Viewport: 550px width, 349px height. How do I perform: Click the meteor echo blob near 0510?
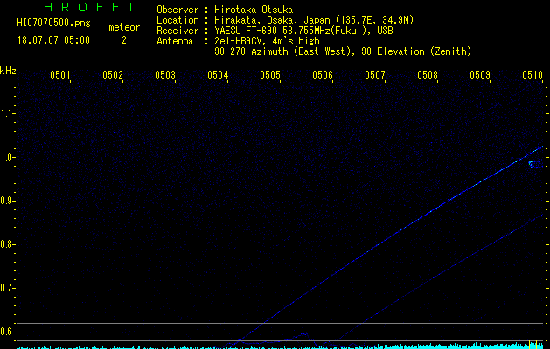[x=535, y=165]
